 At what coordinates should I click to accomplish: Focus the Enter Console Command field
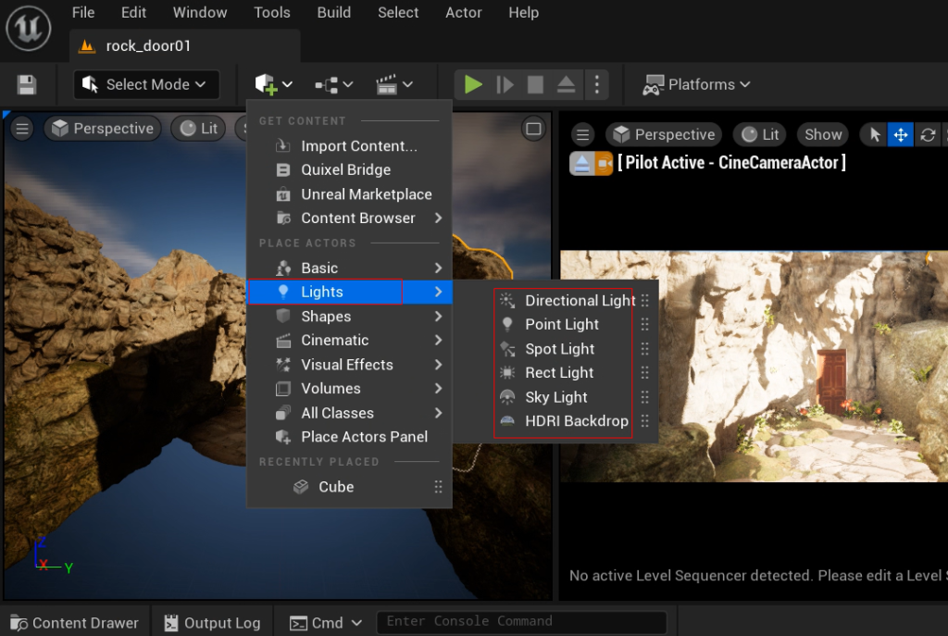tap(522, 621)
